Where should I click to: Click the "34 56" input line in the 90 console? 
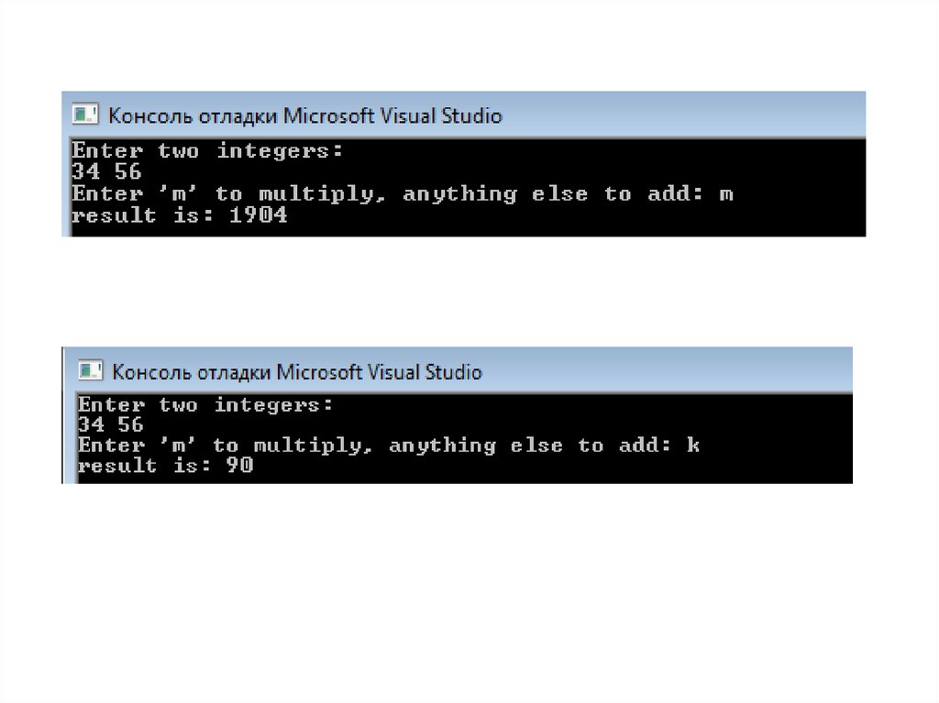click(111, 425)
